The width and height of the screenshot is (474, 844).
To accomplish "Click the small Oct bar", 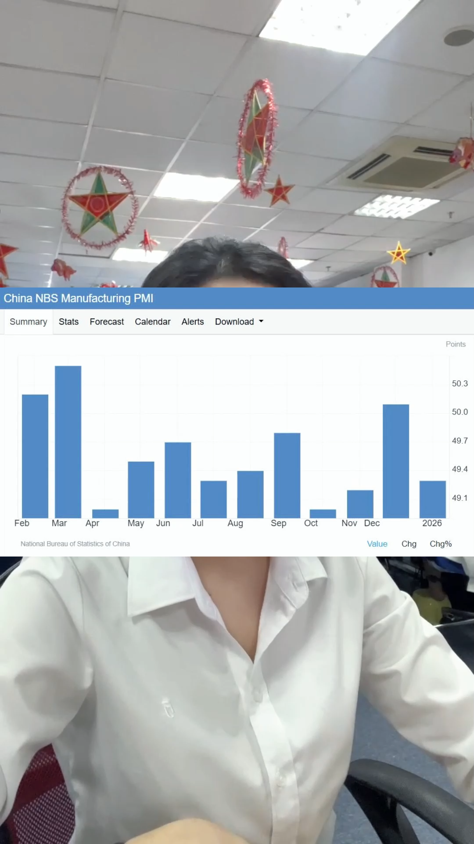I will 323,513.
